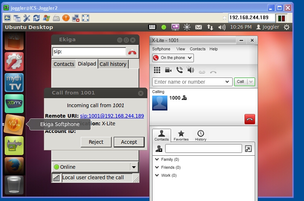
Task: Open the green circuit caliper launcher icon
Action: [14, 145]
